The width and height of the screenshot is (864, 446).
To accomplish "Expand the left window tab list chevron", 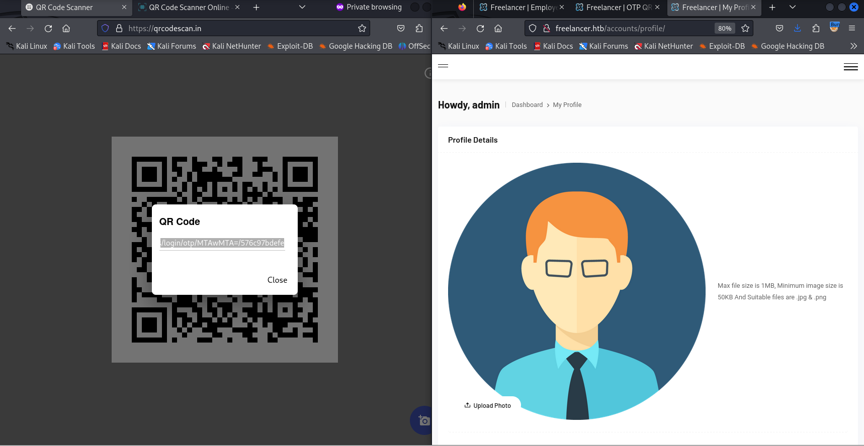I will tap(302, 7).
